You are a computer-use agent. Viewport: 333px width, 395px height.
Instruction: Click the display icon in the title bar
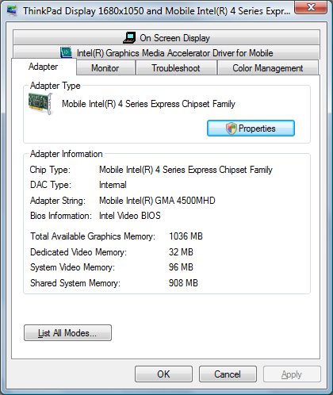[12, 11]
